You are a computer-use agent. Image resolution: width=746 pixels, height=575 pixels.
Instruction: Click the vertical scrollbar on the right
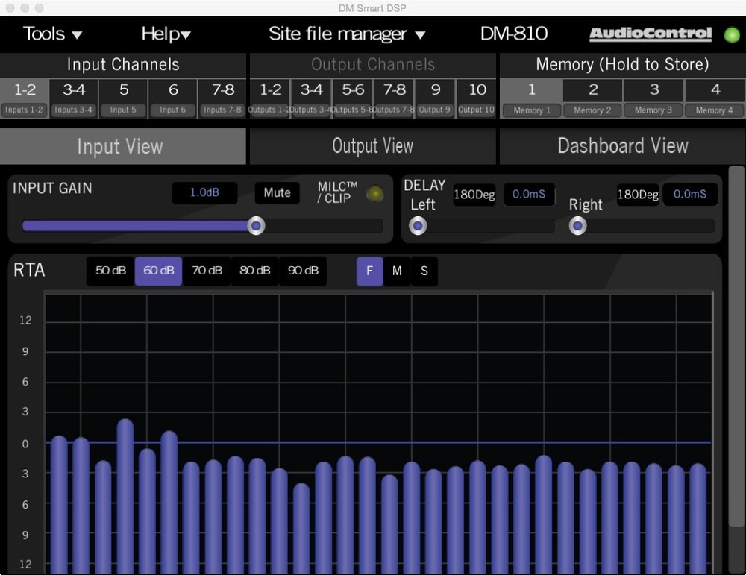click(736, 346)
